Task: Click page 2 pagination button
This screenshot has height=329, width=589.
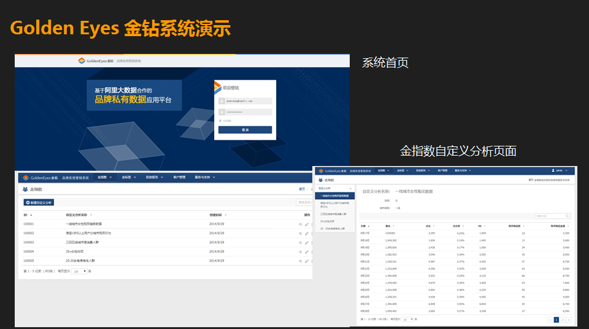Action: [563, 320]
